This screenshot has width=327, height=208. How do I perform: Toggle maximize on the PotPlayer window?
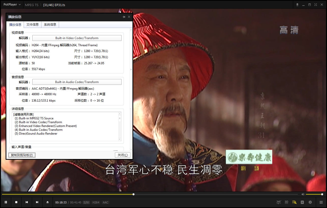(x=309, y=5)
